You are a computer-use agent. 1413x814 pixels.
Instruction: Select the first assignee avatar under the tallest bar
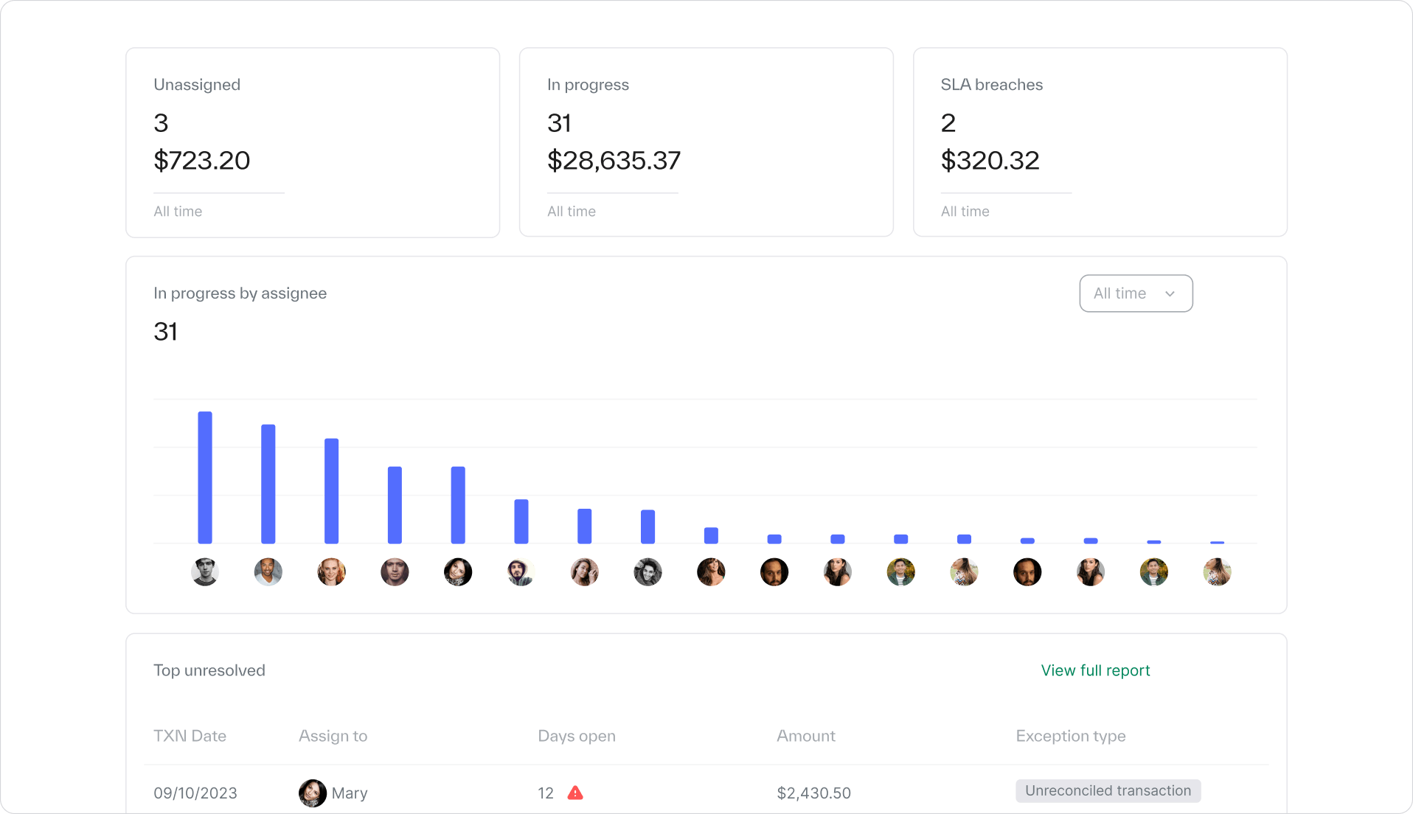click(205, 572)
